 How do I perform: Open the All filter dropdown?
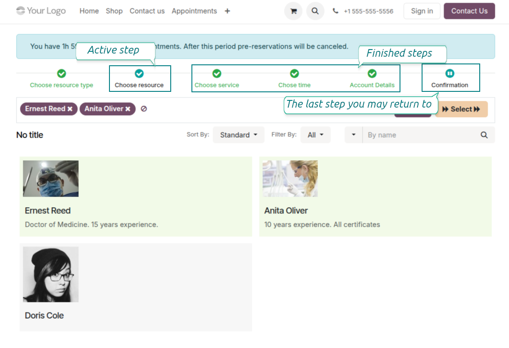pos(315,135)
